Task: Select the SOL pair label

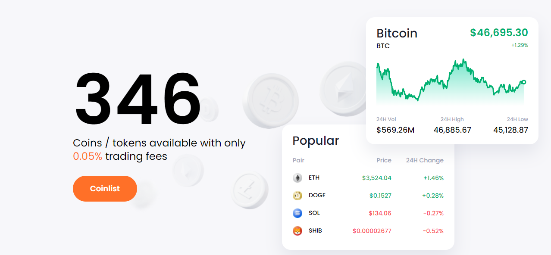Action: coord(314,213)
